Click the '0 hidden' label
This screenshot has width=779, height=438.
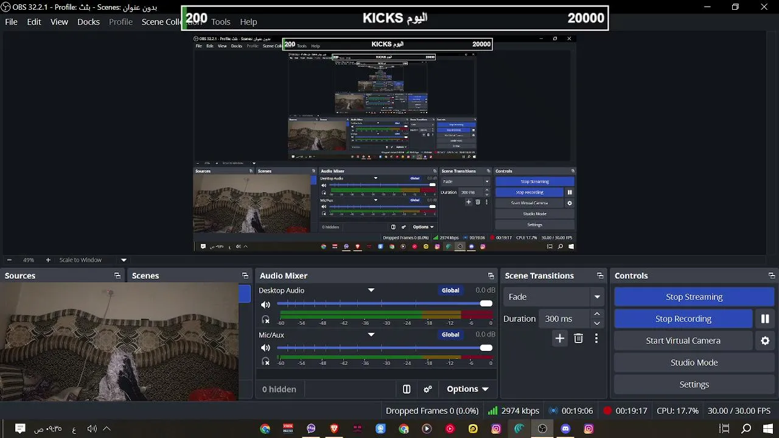click(279, 389)
